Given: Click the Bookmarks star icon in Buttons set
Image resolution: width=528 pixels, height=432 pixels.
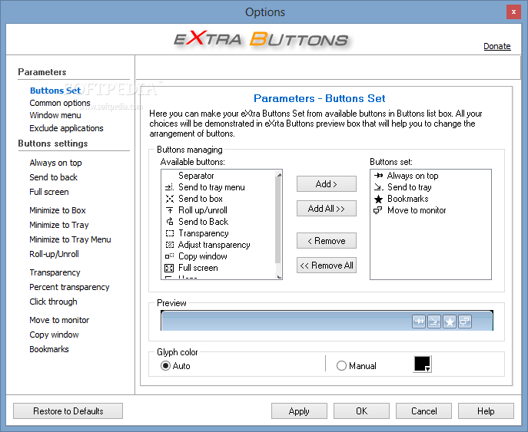Looking at the screenshot, I should point(378,199).
